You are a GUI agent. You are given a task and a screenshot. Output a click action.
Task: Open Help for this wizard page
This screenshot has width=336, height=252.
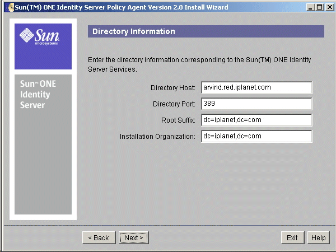[x=319, y=237]
